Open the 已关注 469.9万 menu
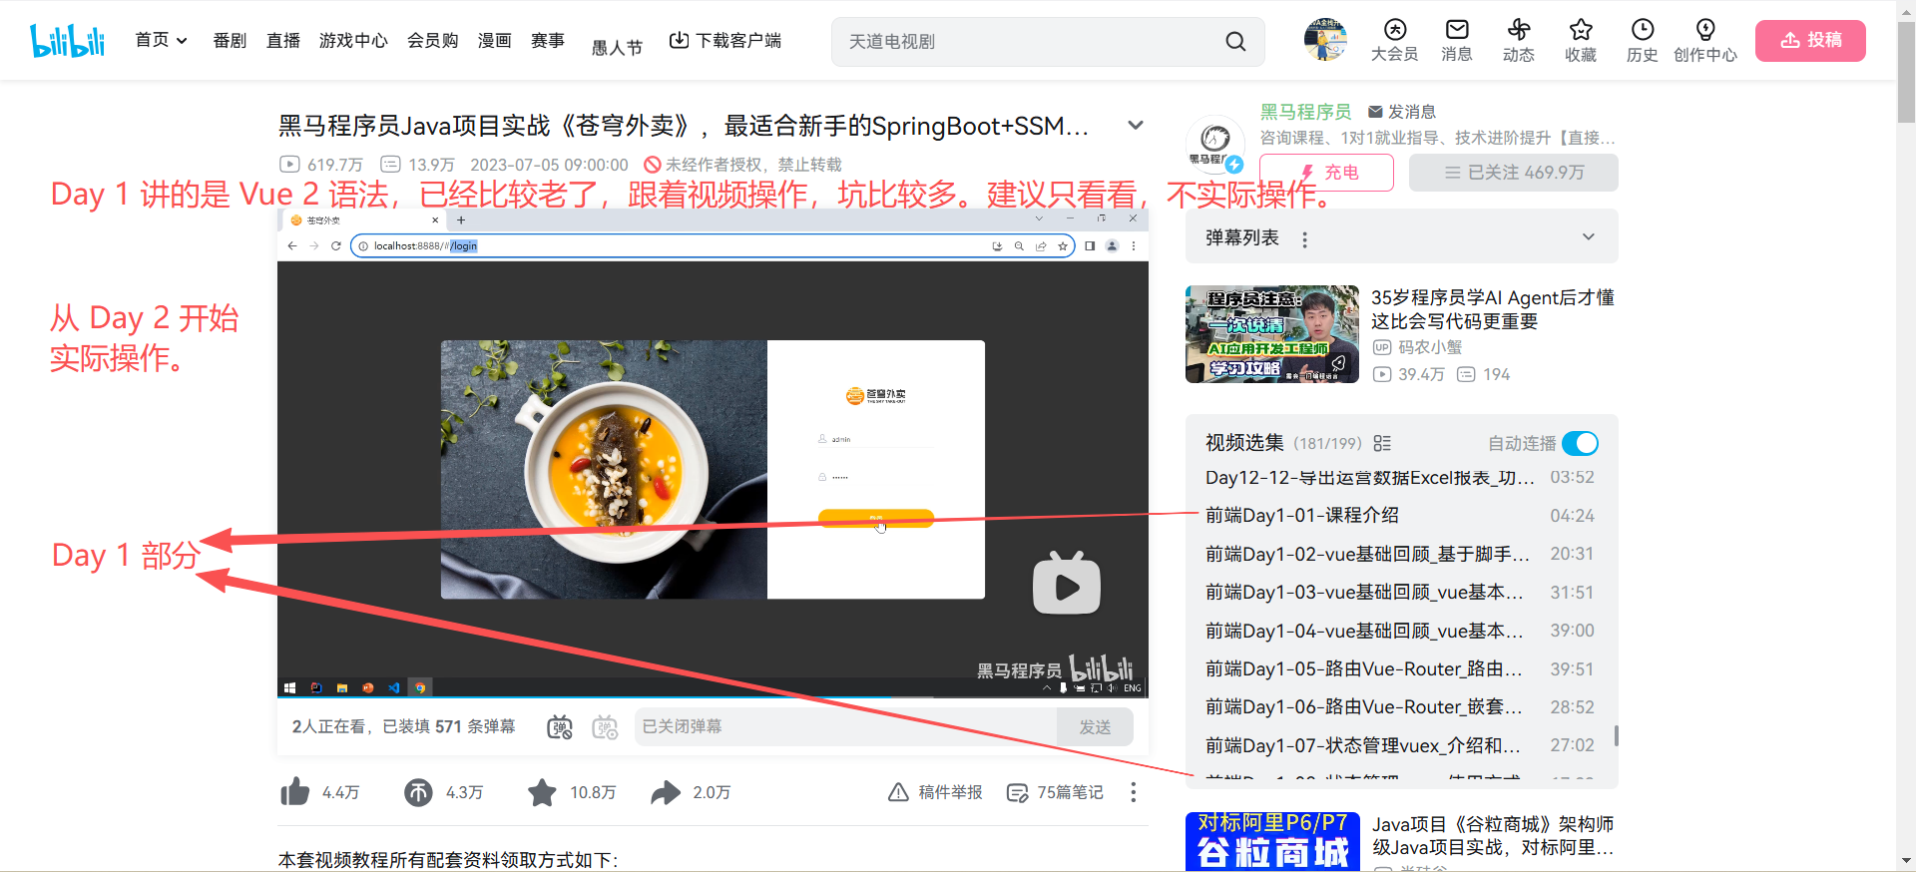The image size is (1916, 872). tap(1513, 173)
